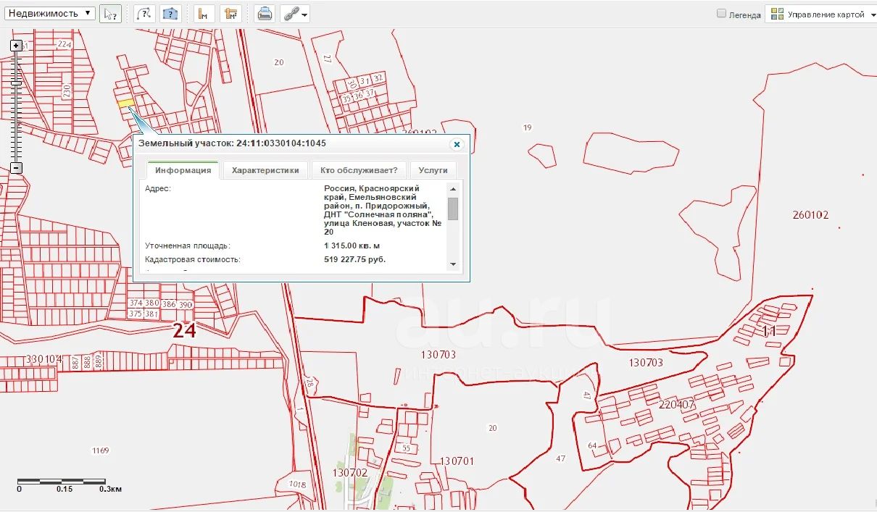
Task: Click the popup scrollbar down arrow
Action: pos(453,264)
